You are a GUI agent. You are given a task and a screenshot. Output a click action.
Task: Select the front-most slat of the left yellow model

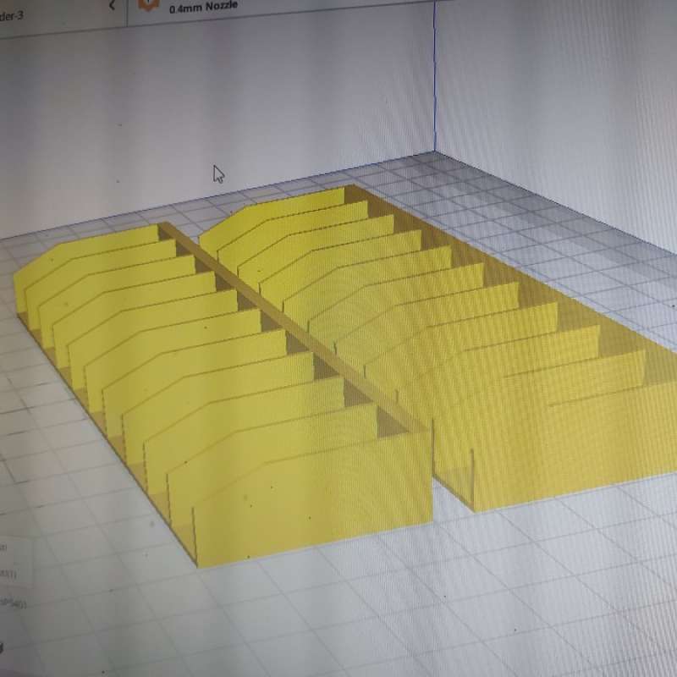pyautogui.click(x=313, y=508)
